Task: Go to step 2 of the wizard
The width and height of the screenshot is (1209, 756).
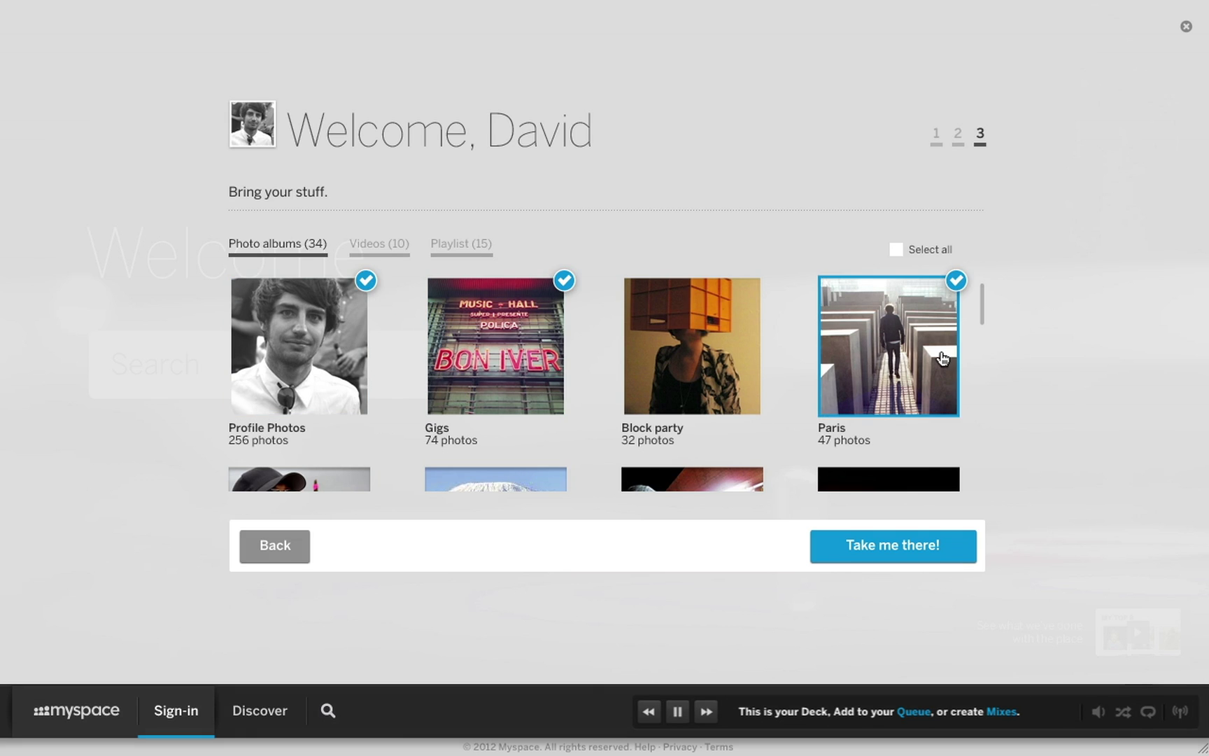Action: [958, 134]
